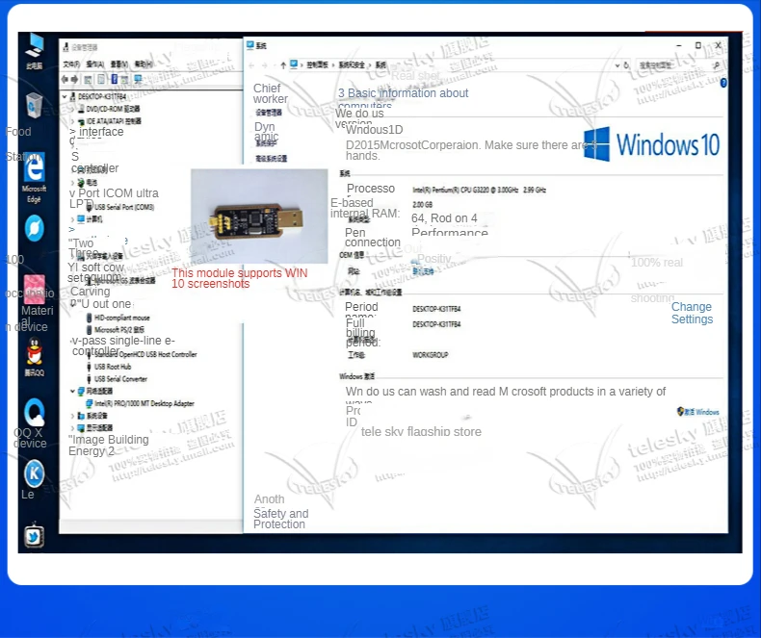The image size is (761, 638).
Task: Expand the IDE ATA/ATAPI controllers node
Action: coord(73,121)
